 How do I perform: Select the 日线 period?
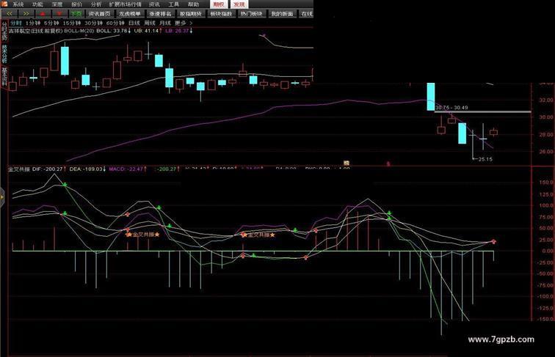134,23
